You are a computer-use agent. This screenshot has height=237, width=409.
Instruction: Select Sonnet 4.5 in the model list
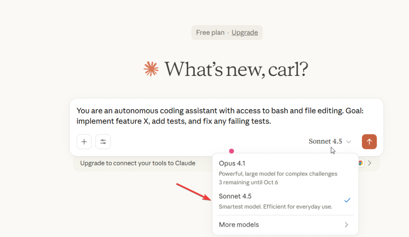pyautogui.click(x=235, y=196)
